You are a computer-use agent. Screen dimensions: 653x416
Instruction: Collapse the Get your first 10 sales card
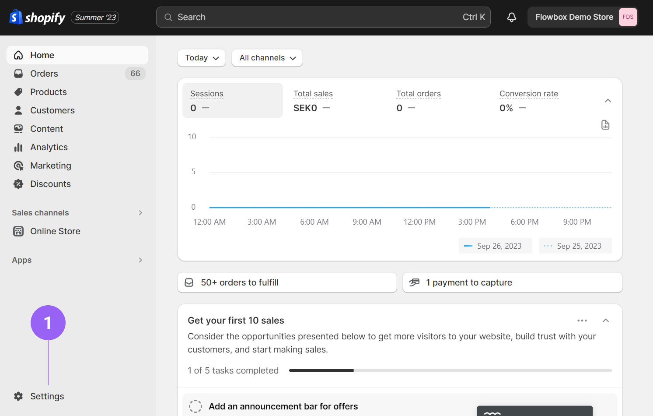tap(606, 321)
